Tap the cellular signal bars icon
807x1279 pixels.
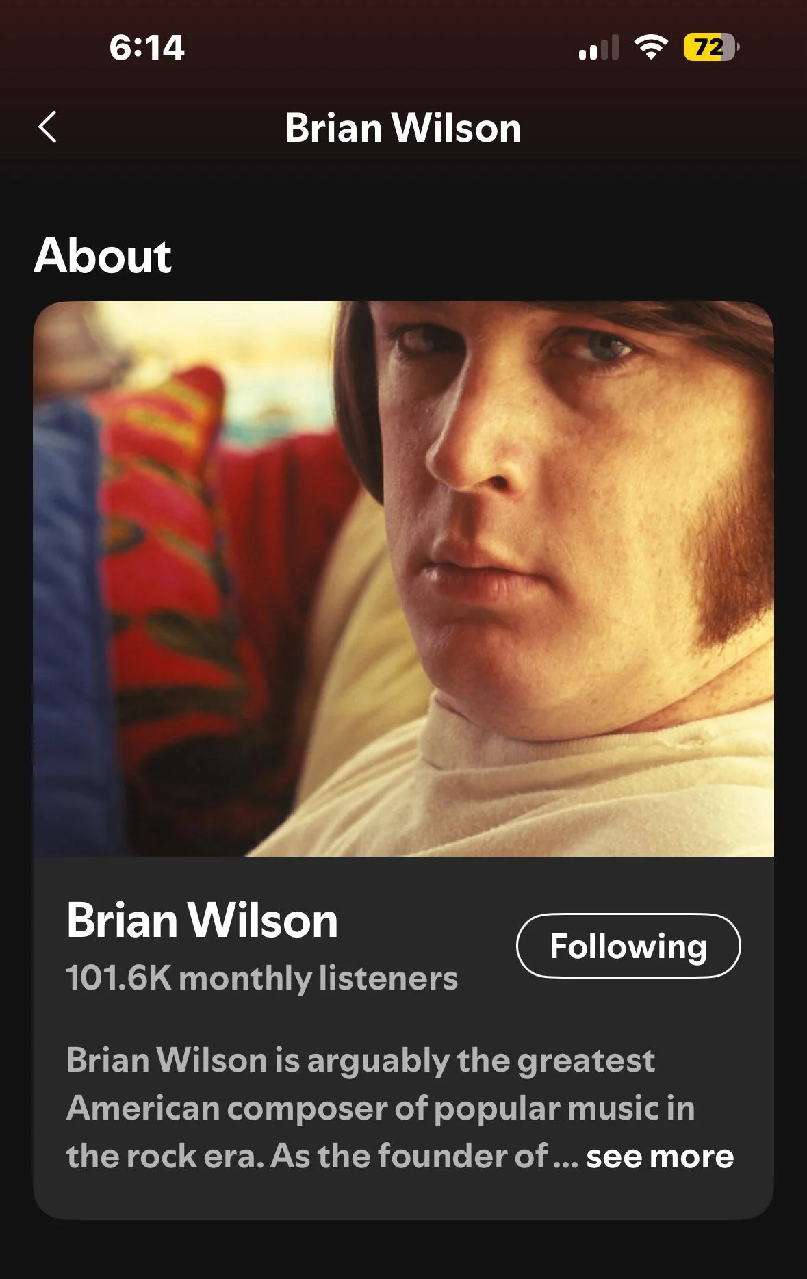(599, 47)
